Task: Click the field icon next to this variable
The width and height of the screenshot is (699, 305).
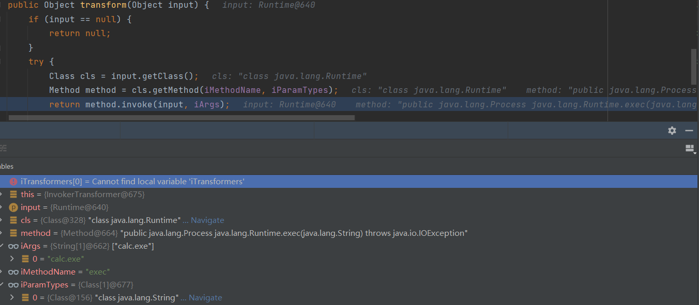Action: (x=13, y=195)
